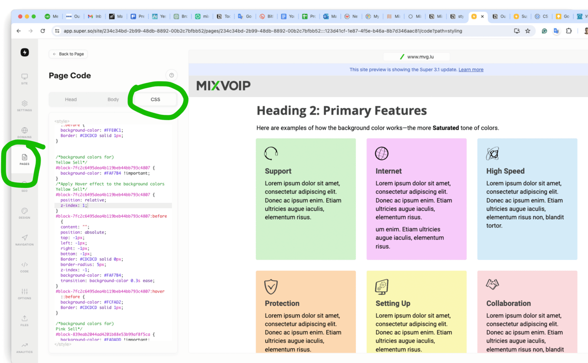Select the SEO sidebar icon
Screen dimensions: 588x363
25,188
